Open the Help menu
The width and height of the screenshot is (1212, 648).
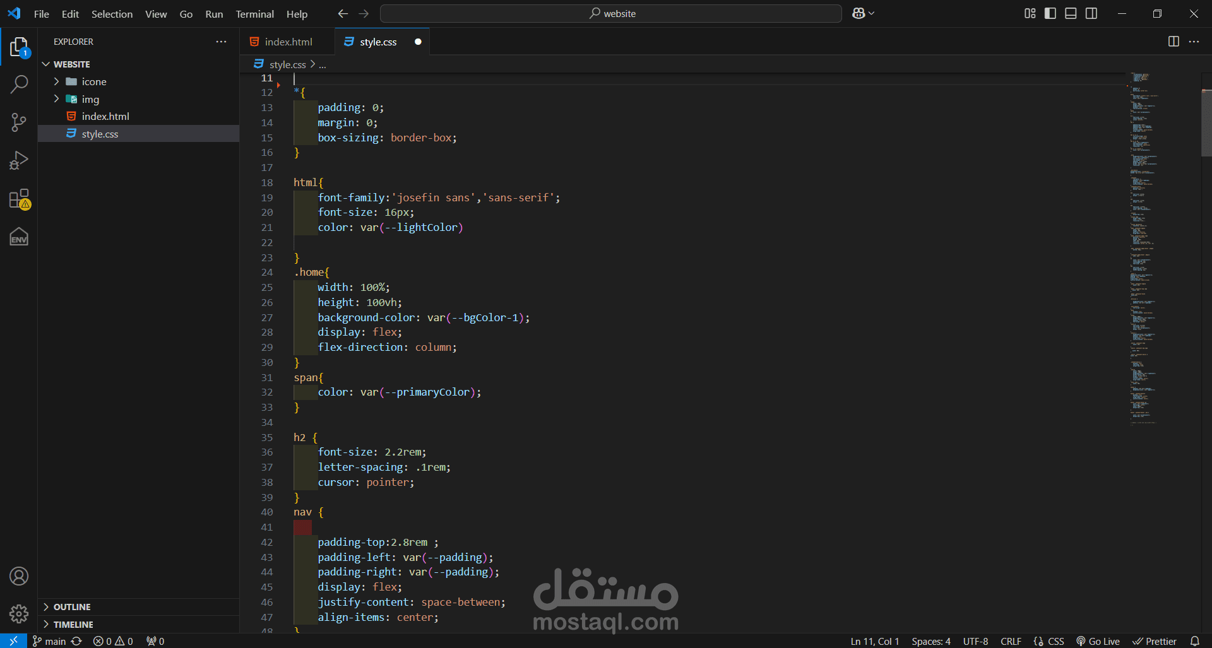click(297, 14)
